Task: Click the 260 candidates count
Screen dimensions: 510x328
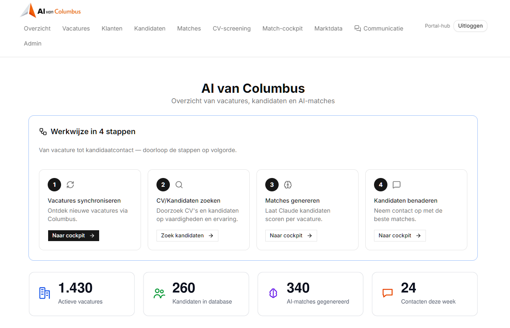Action: [184, 288]
